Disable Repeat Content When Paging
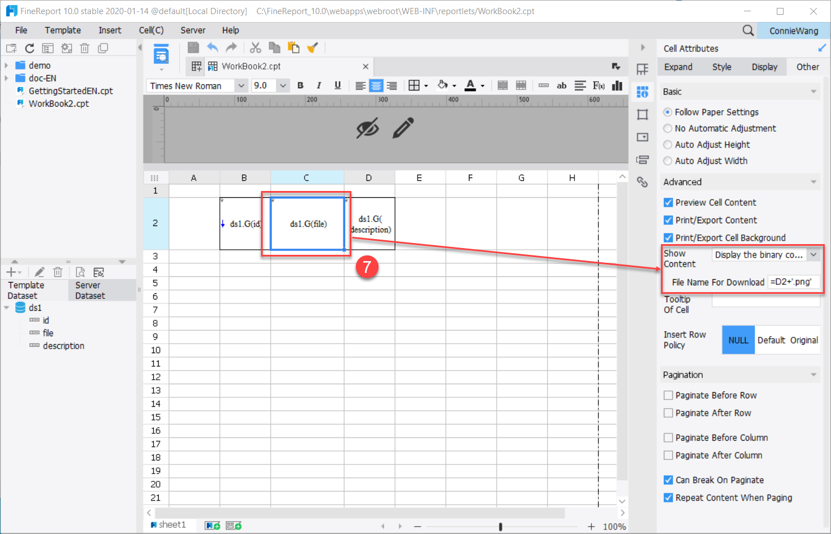Screen dimensions: 831x534 (668, 498)
